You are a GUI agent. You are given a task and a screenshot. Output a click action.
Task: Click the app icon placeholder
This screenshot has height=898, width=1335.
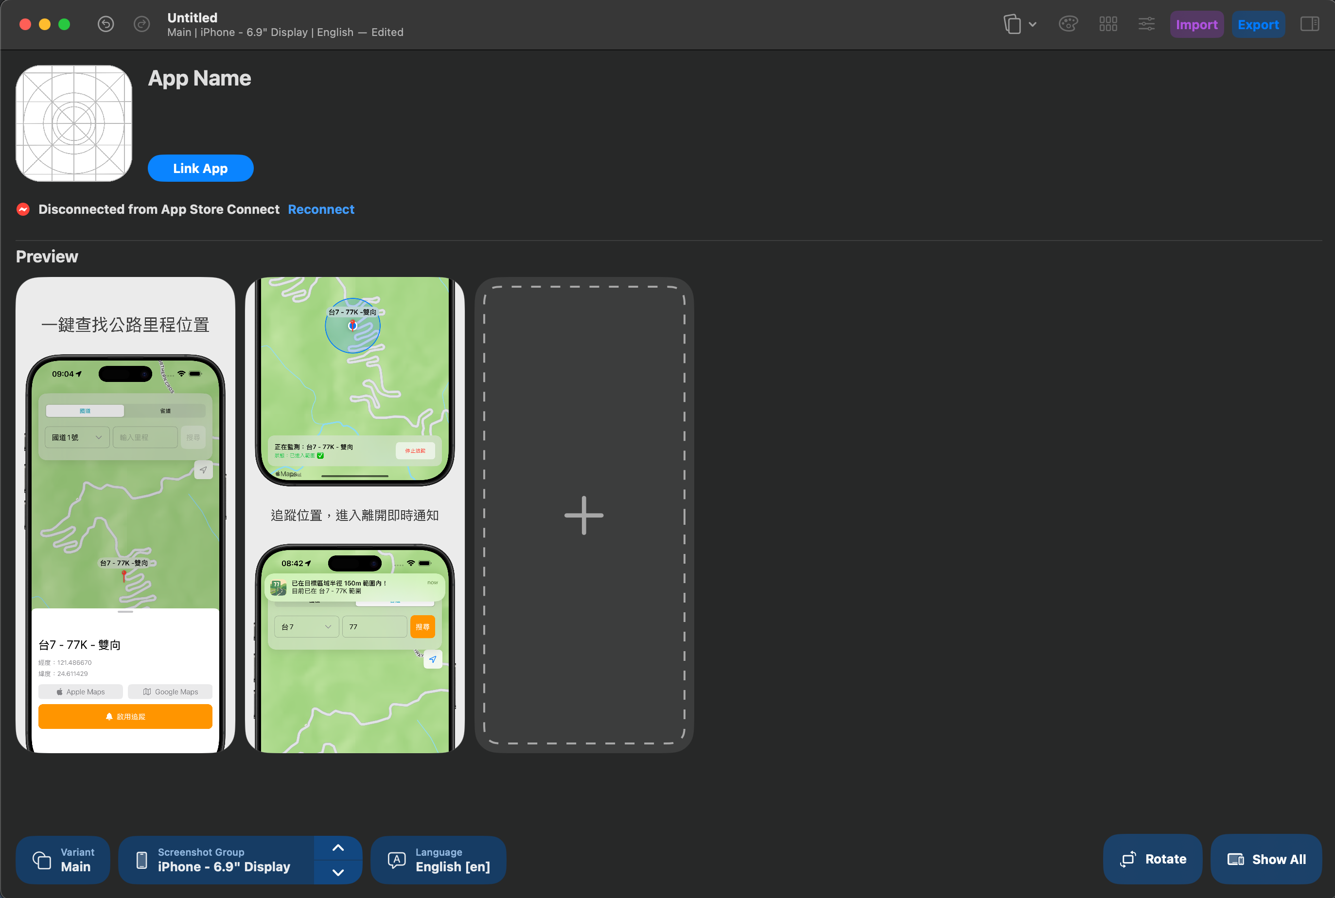point(74,123)
